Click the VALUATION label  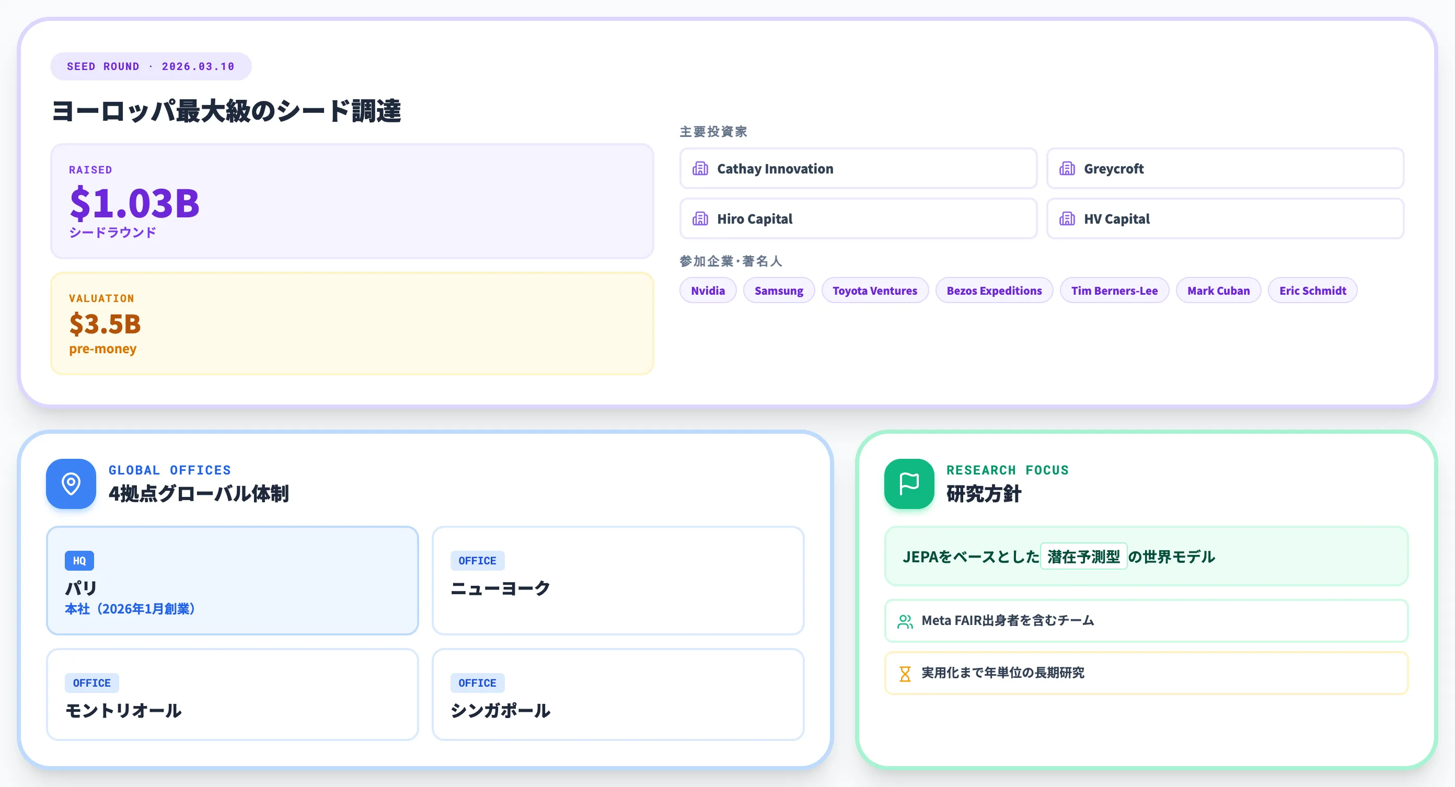pos(102,298)
